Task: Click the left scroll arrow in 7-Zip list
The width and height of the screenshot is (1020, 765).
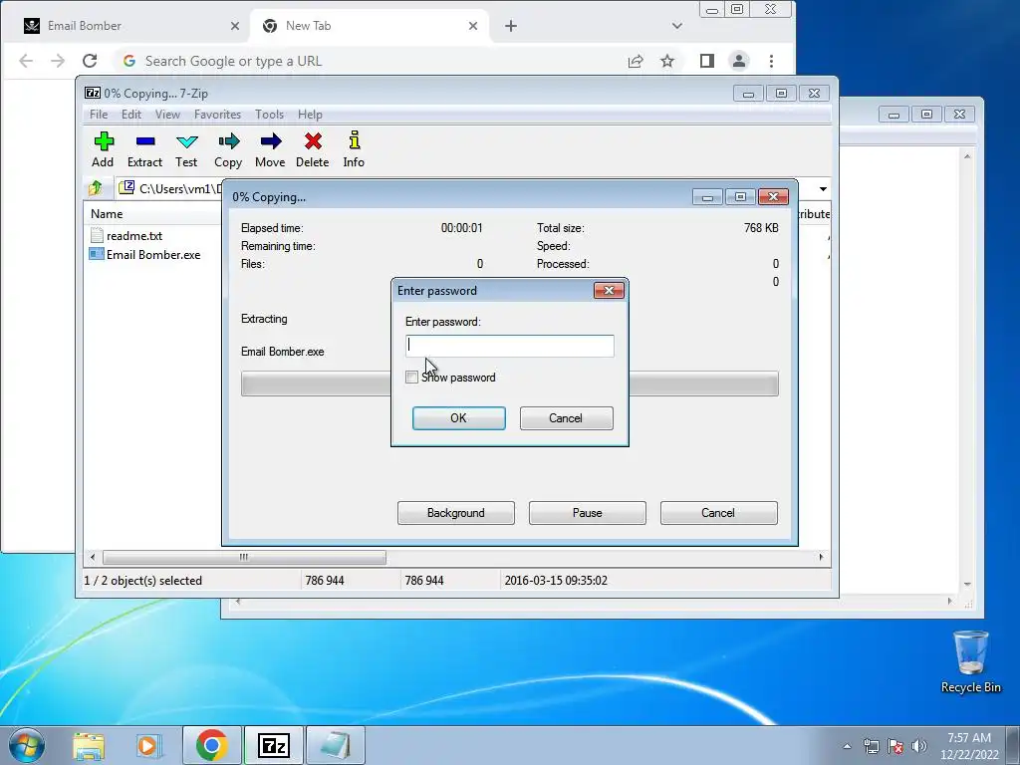Action: pos(93,558)
